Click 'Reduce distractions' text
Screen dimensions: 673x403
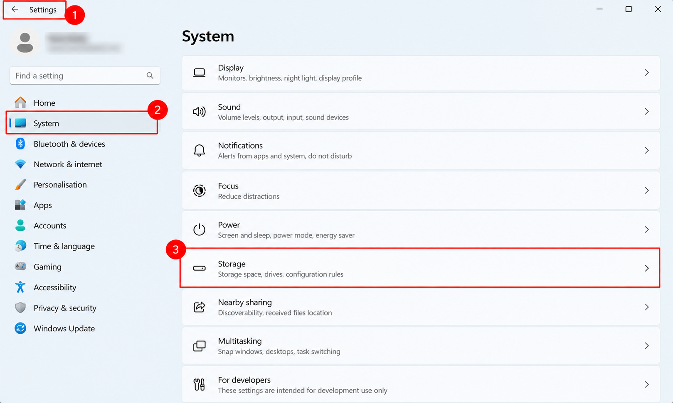click(249, 196)
